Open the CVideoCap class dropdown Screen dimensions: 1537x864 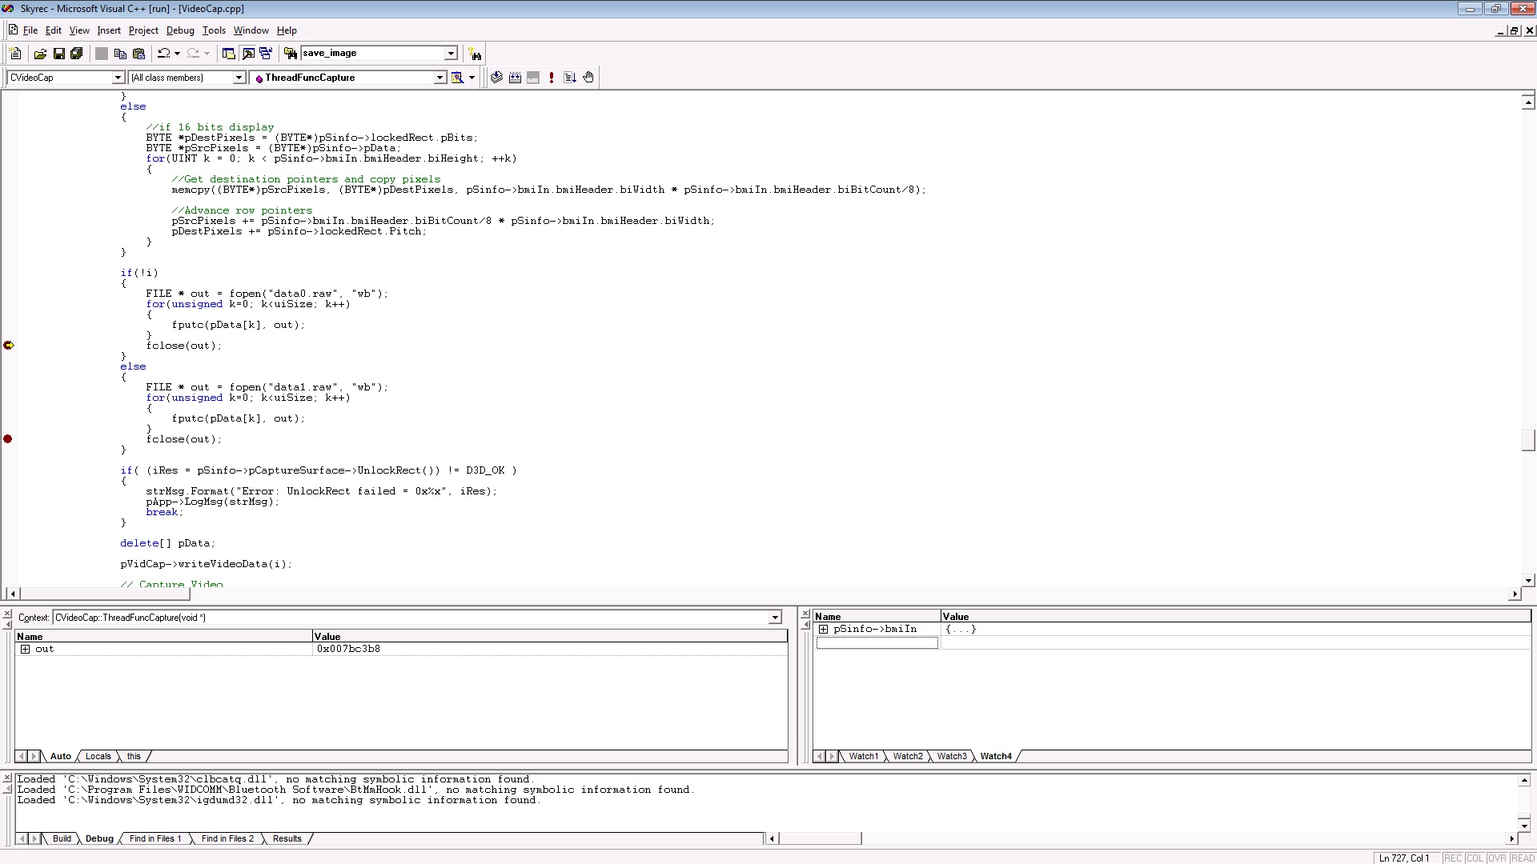118,78
